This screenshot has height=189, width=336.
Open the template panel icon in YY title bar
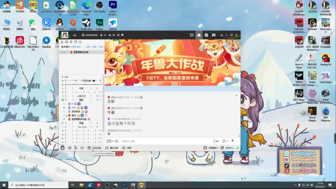[x=206, y=35]
